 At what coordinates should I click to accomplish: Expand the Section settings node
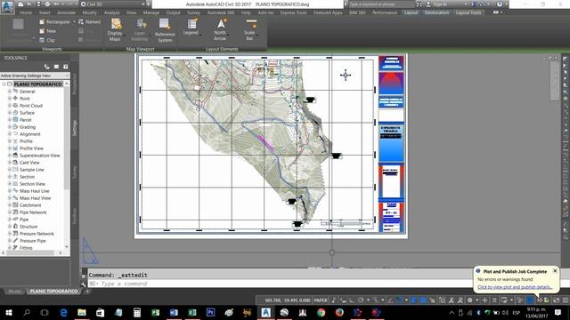click(x=10, y=177)
